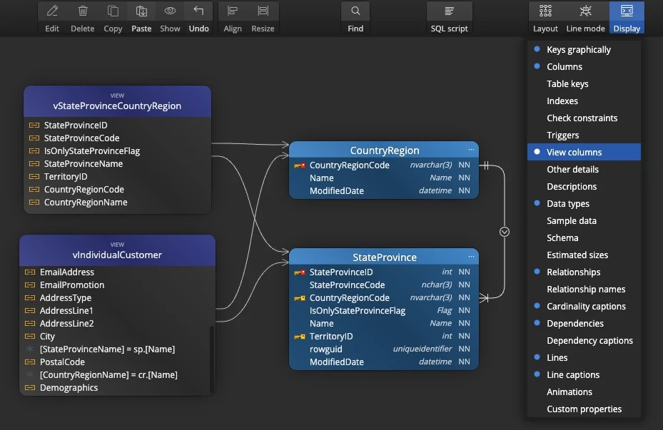Viewport: 663px width, 430px height.
Task: Select Sample data in Display menu
Action: (584, 220)
